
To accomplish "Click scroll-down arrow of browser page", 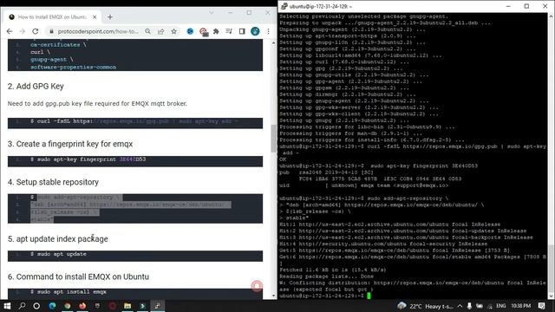I will click(x=273, y=296).
